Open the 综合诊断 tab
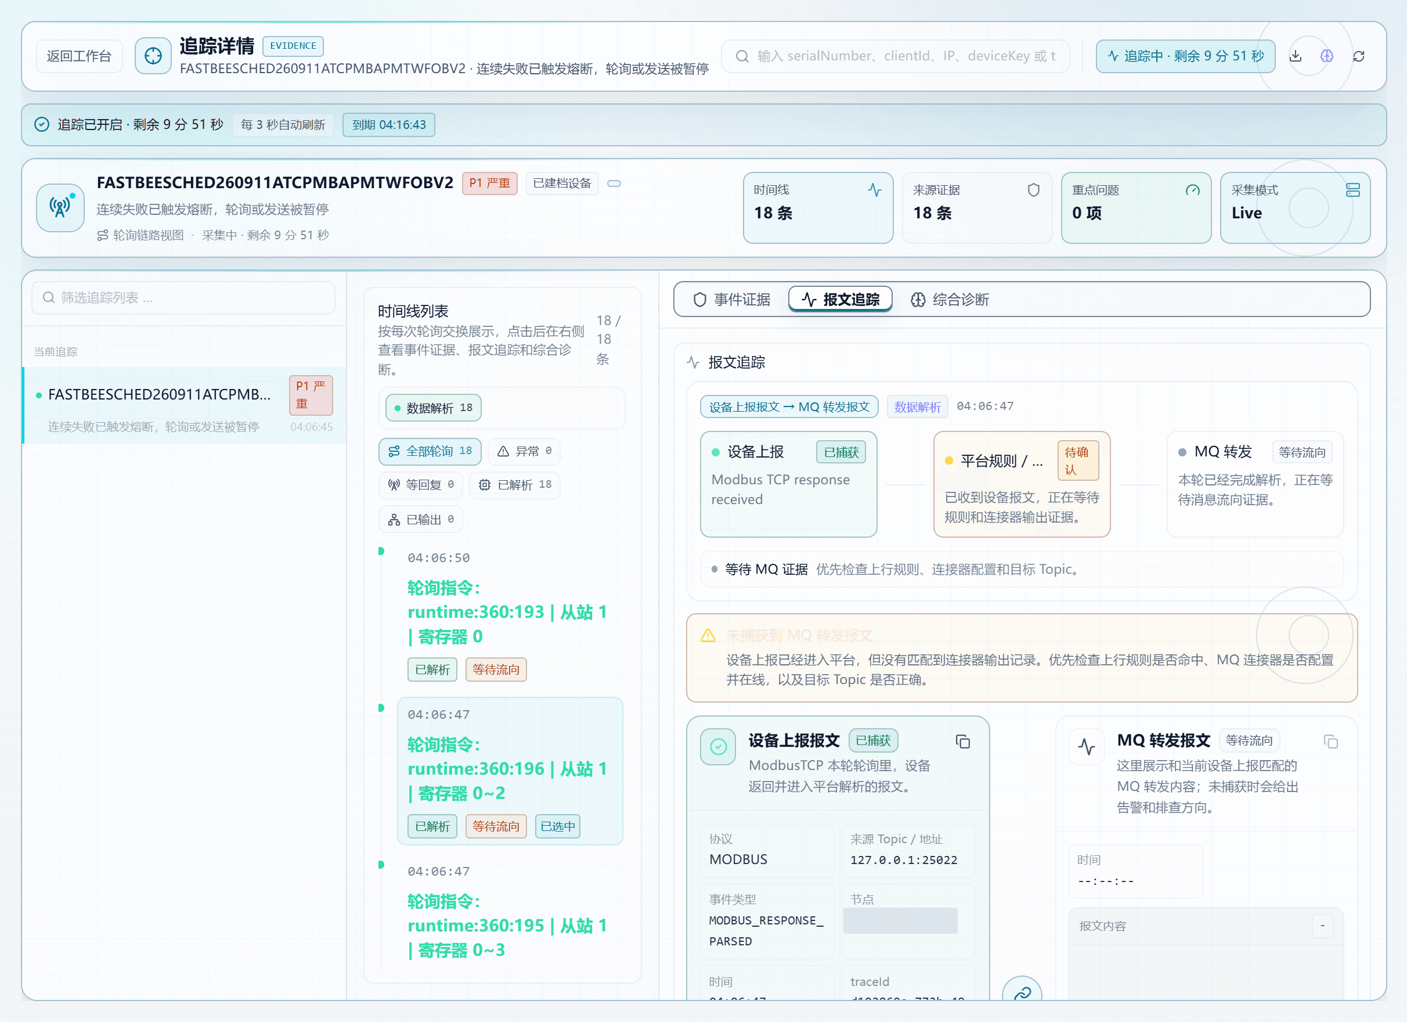The height and width of the screenshot is (1022, 1407). pos(949,300)
